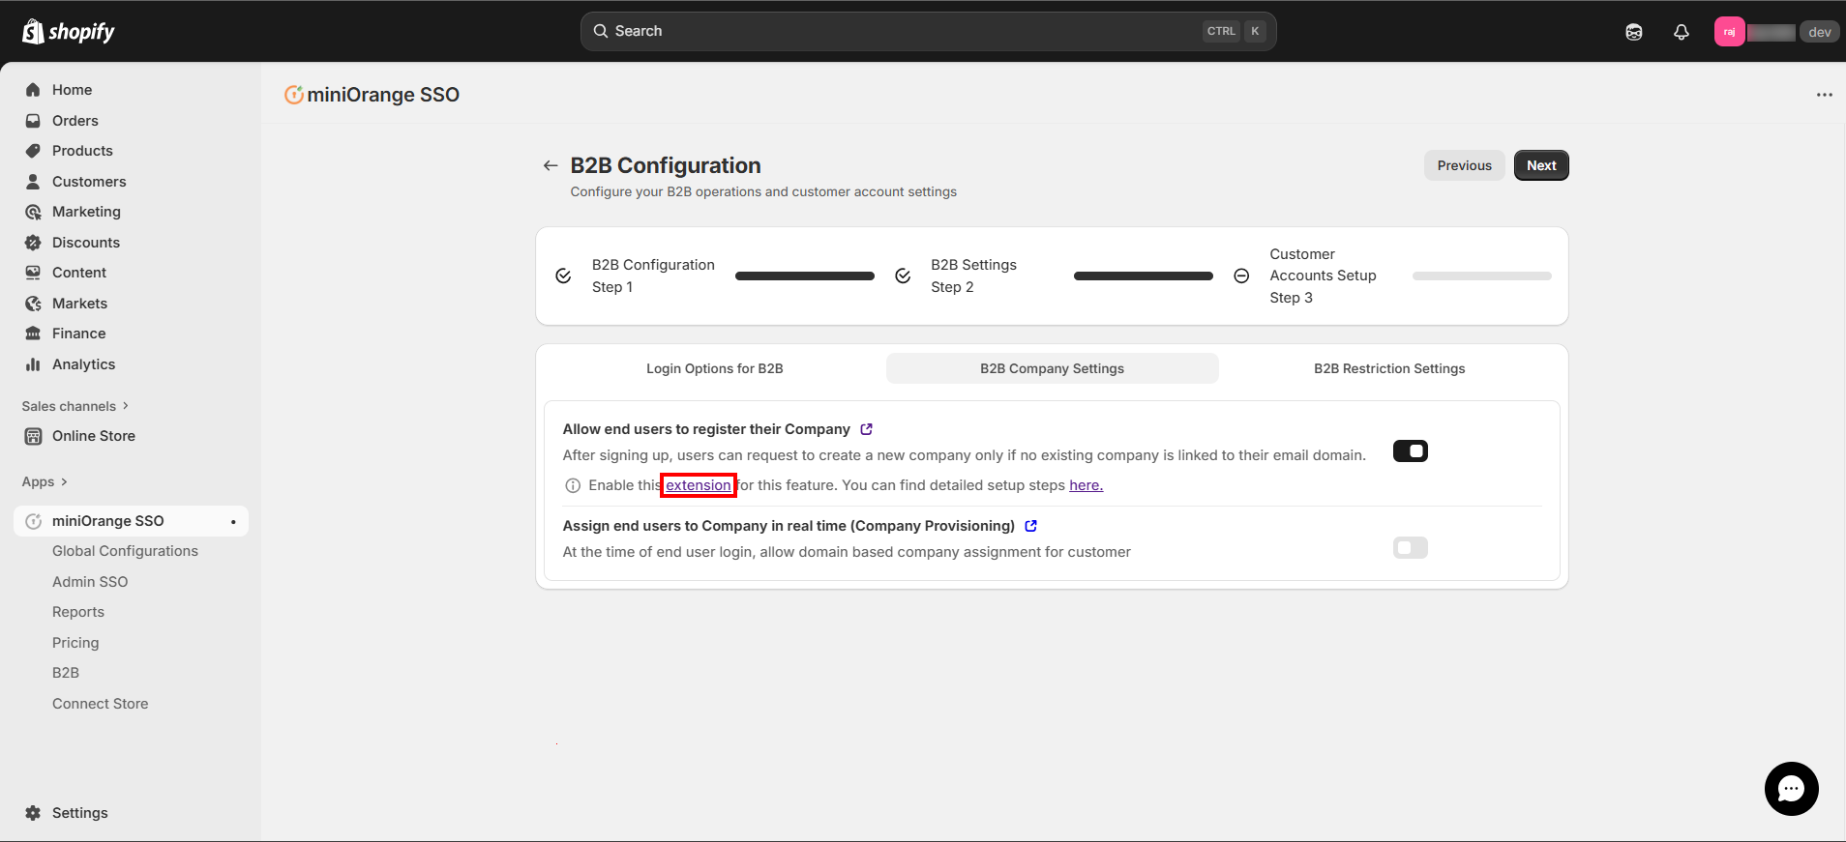Click the Step 2 completed check icon
1846x842 pixels.
[903, 276]
